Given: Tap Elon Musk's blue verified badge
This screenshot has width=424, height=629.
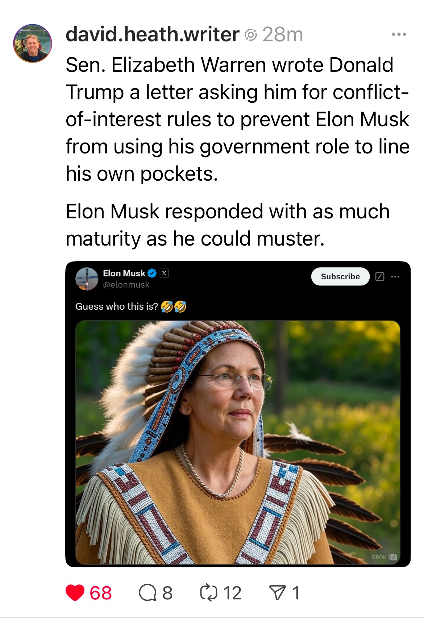Looking at the screenshot, I should tap(152, 273).
